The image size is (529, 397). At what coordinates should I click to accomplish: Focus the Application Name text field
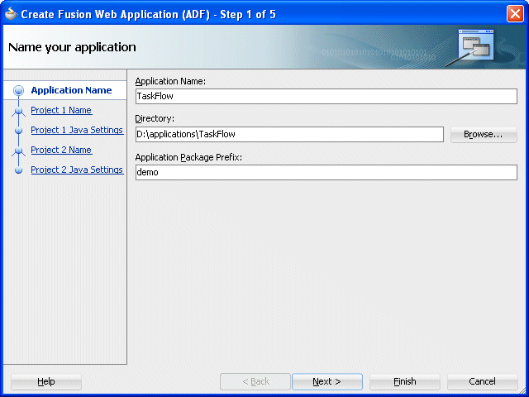click(326, 96)
